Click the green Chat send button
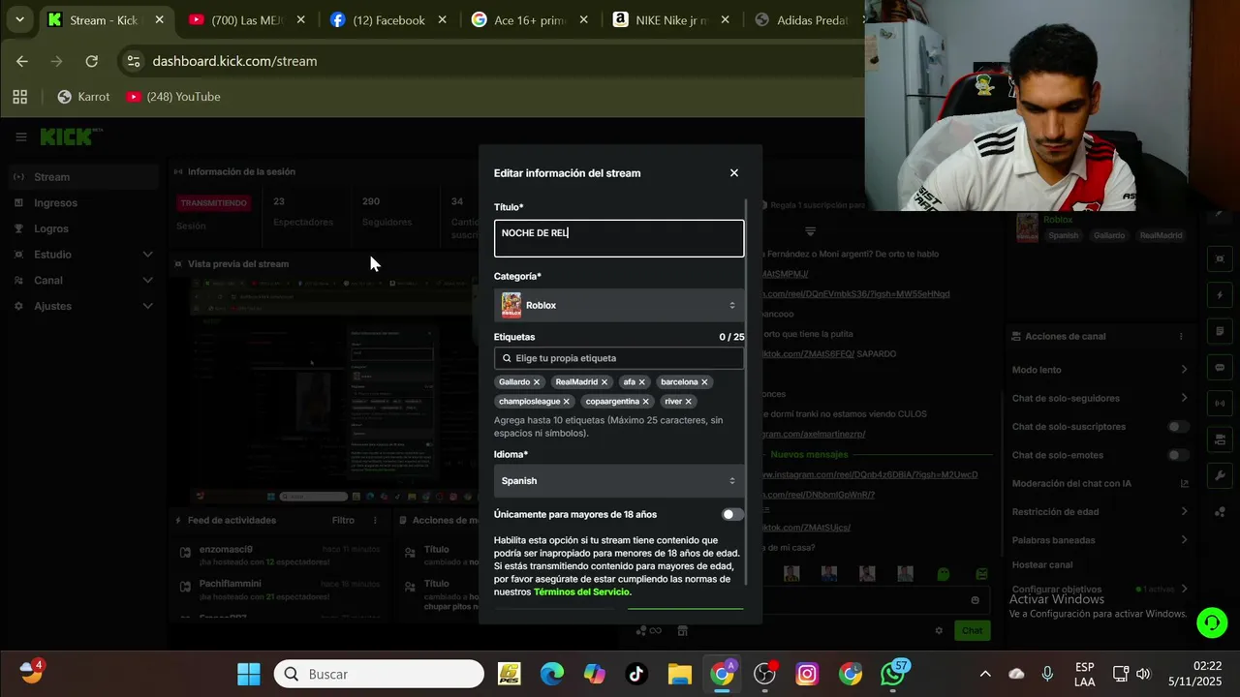Image resolution: width=1240 pixels, height=697 pixels. pos(972,630)
